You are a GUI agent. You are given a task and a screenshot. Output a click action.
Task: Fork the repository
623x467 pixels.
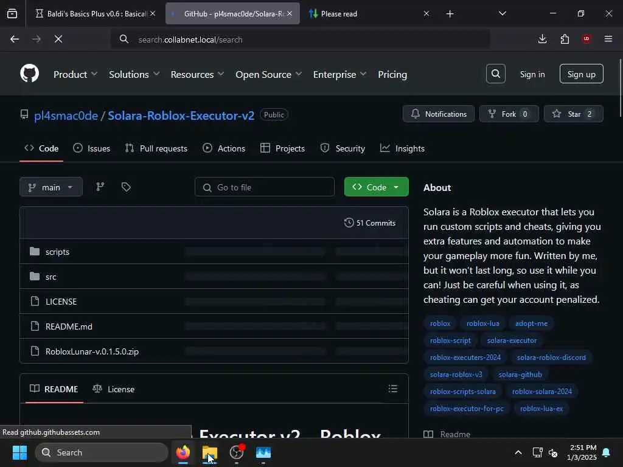pyautogui.click(x=509, y=114)
